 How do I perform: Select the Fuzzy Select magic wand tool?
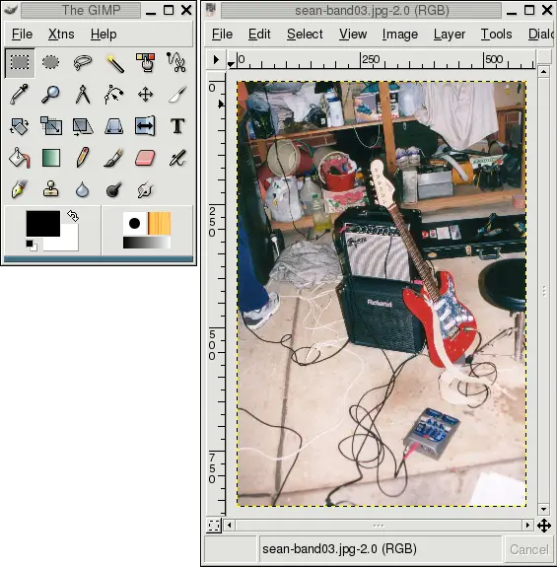point(114,62)
